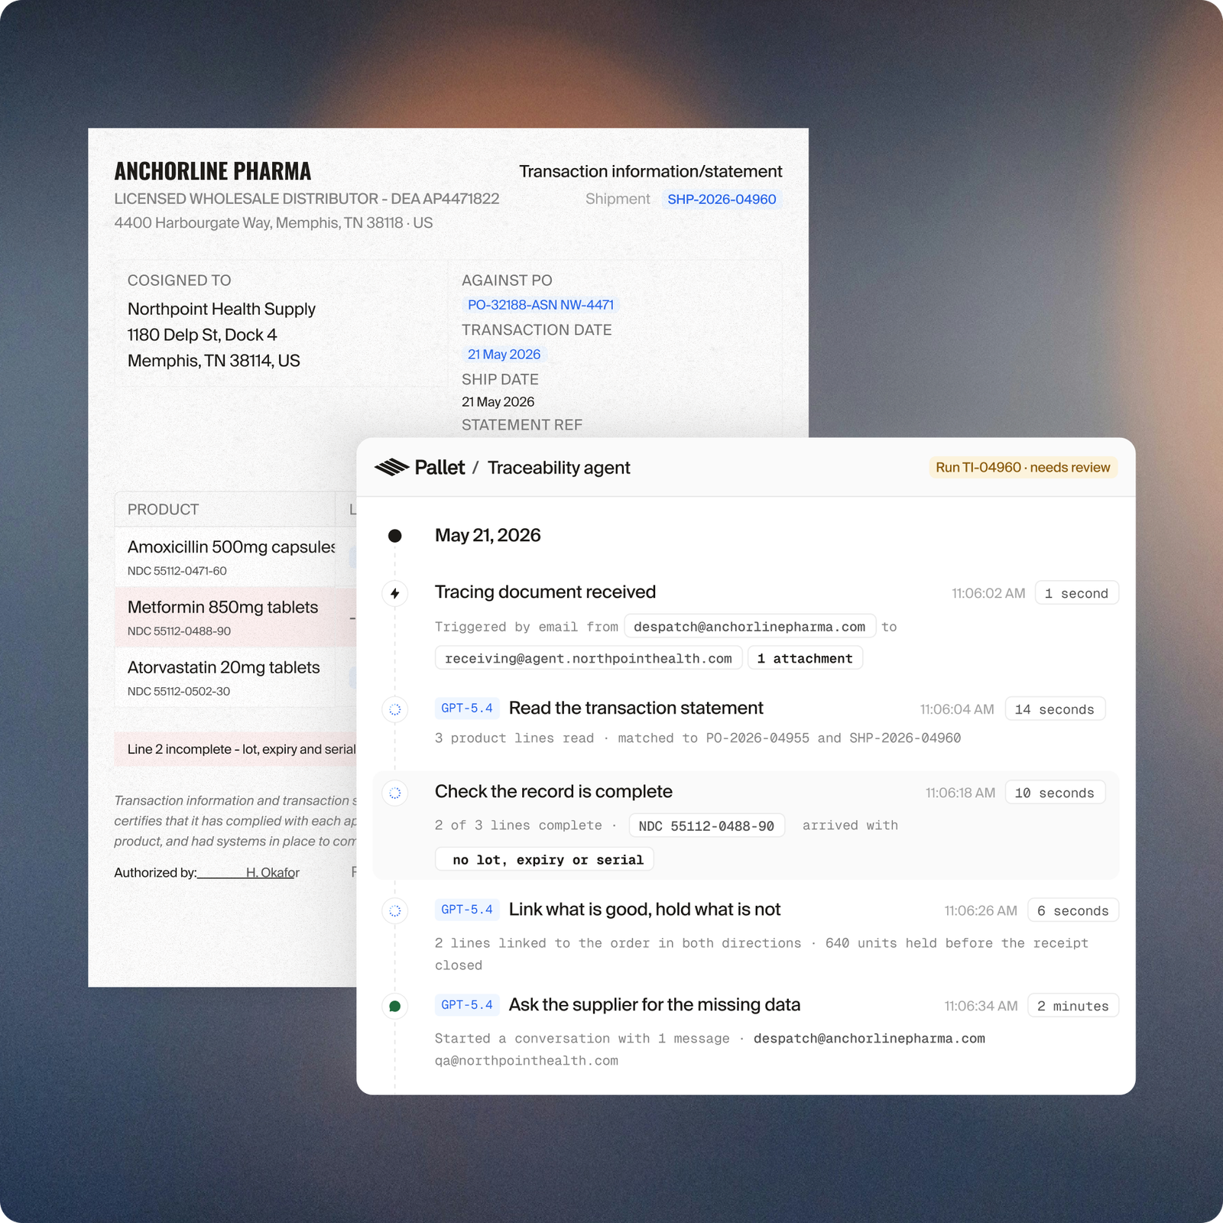Click the '4400 Harbourgate Way, Memphis' address line
1223x1223 pixels.
point(274,222)
